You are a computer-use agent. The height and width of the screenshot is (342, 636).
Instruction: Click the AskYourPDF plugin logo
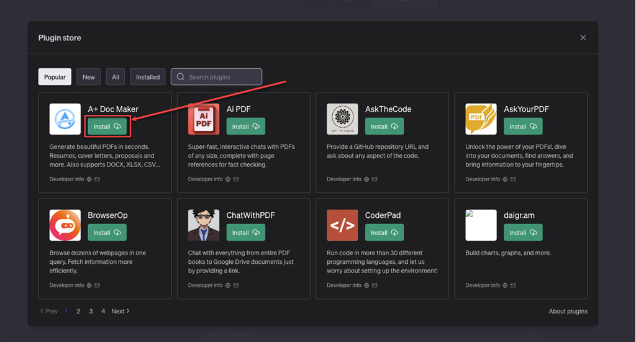coord(481,119)
